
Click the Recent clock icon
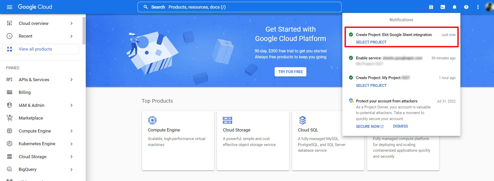click(x=9, y=36)
